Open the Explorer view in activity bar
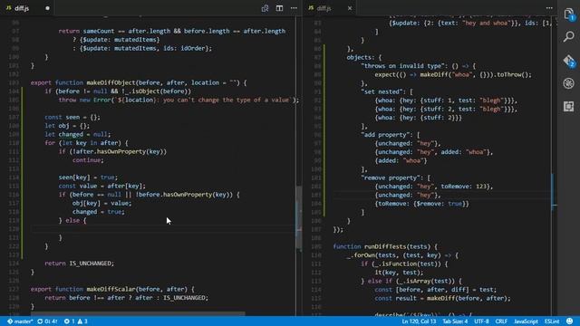Screen dimensions: 580x326 (569, 14)
